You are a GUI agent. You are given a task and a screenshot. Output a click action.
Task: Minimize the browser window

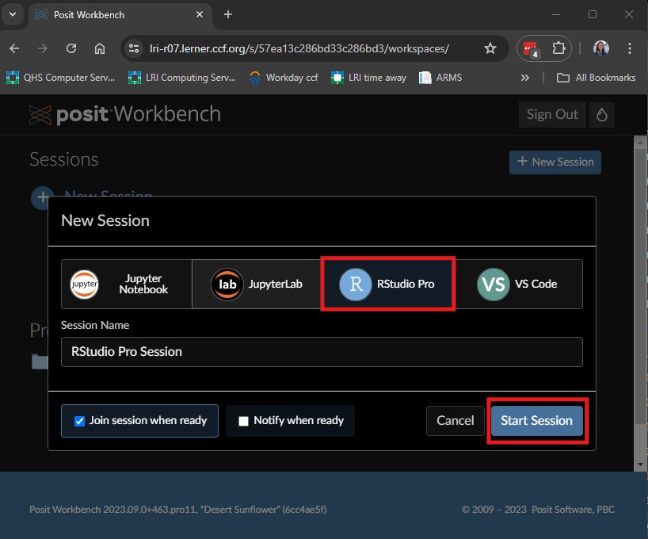(556, 14)
